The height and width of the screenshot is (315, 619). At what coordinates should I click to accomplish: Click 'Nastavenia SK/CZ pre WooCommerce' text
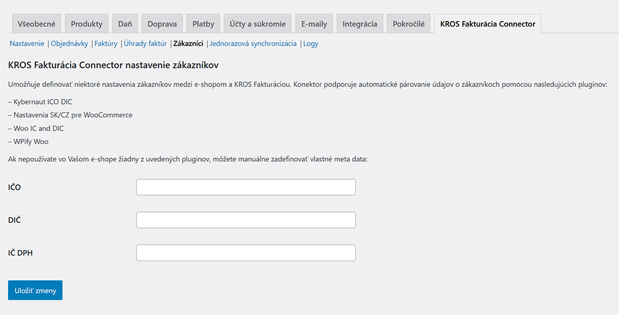73,115
